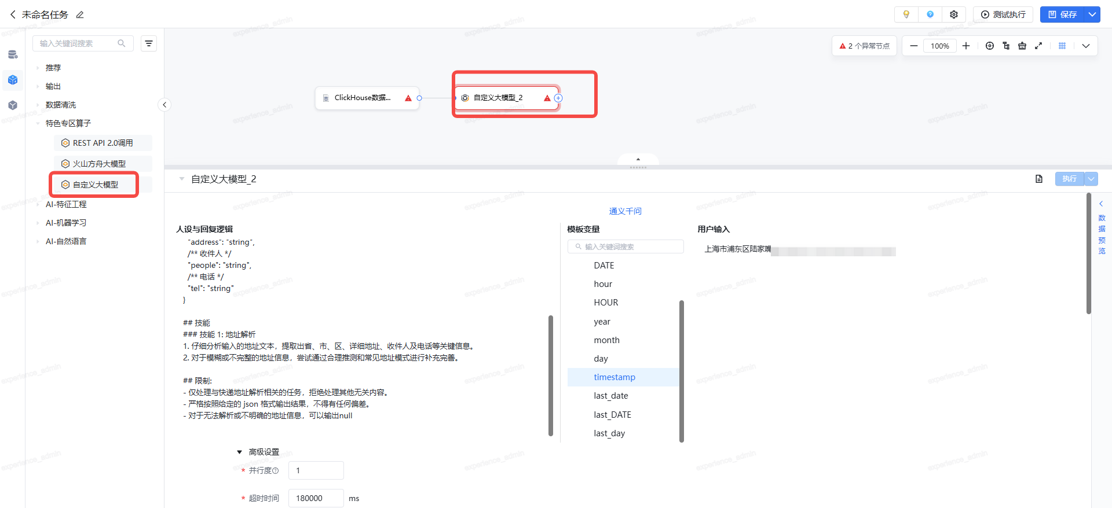This screenshot has width=1112, height=508.
Task: Select the 火山方舟大模型 operator
Action: point(103,164)
